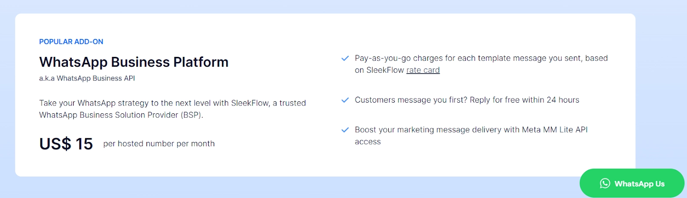
Task: Open the WhatsApp Us chat button
Action: pyautogui.click(x=632, y=183)
